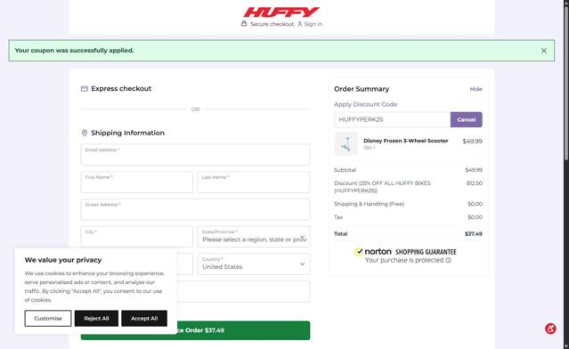Click the Street Address field
The image size is (569, 349).
pyautogui.click(x=195, y=209)
